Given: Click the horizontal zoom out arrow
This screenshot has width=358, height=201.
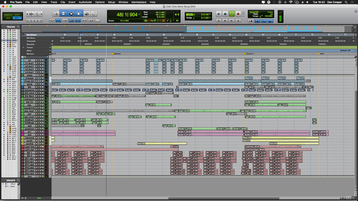Looking at the screenshot, I should (27, 14).
